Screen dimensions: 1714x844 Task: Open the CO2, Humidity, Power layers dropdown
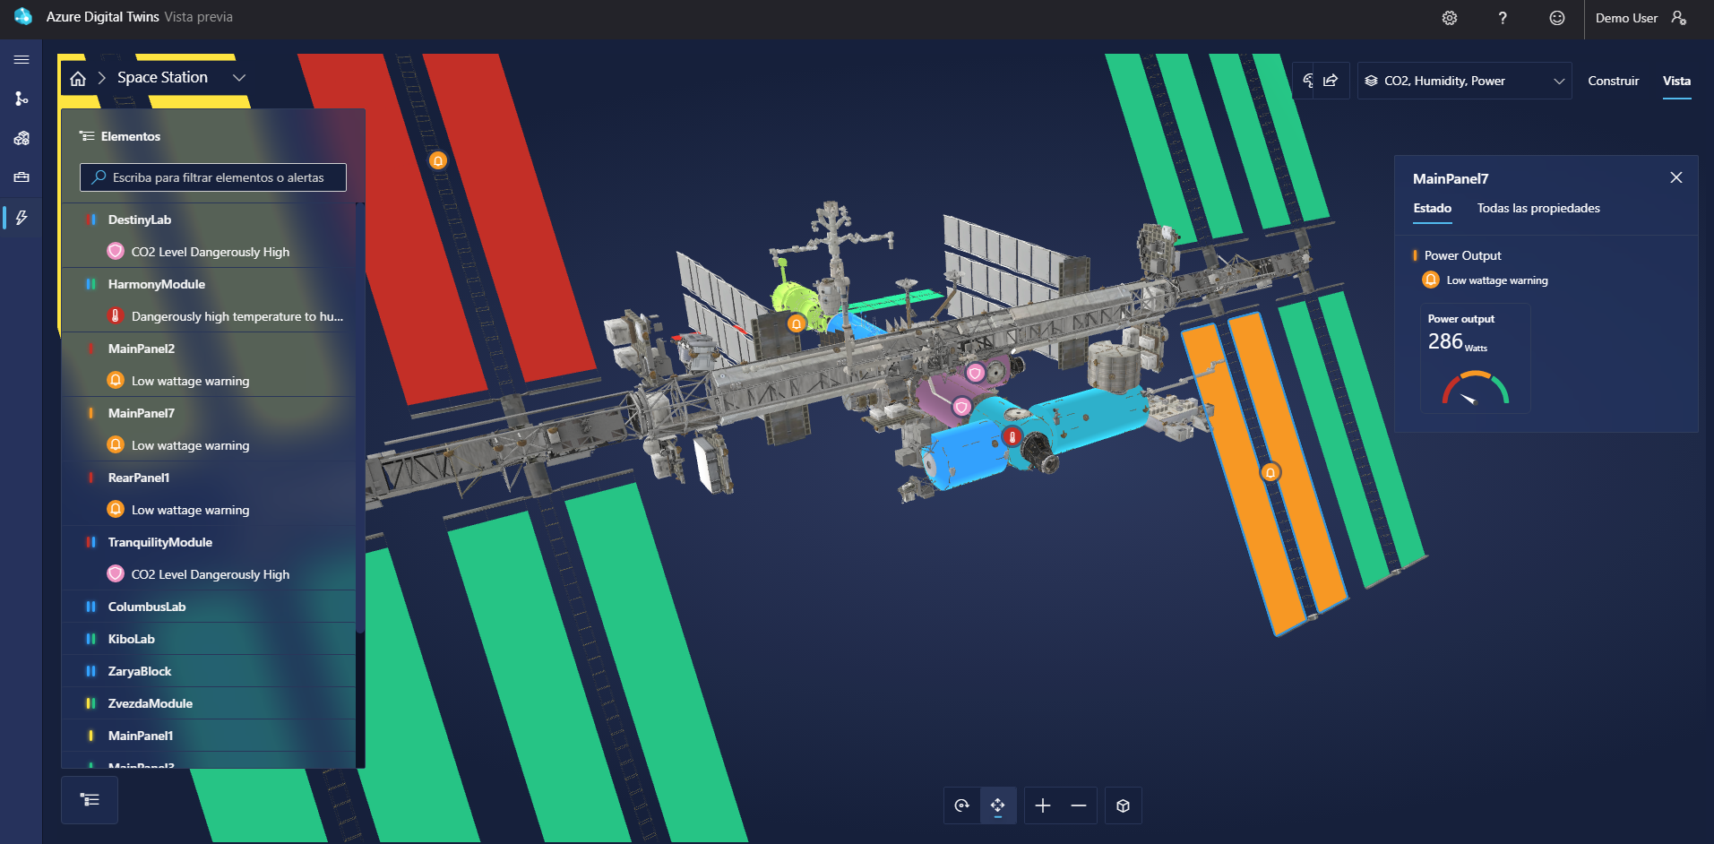[1465, 81]
